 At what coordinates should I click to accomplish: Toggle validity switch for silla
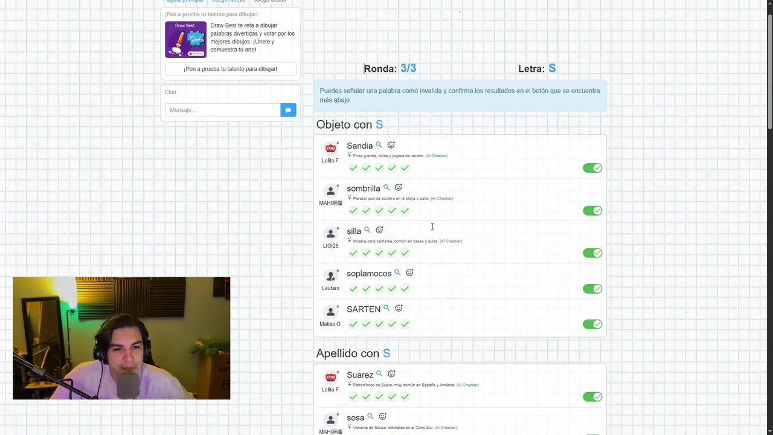point(592,253)
